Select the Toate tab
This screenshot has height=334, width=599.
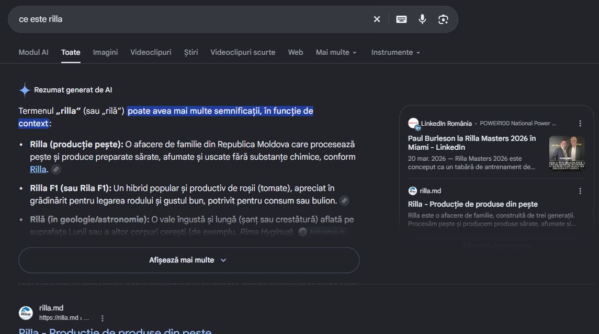point(71,52)
